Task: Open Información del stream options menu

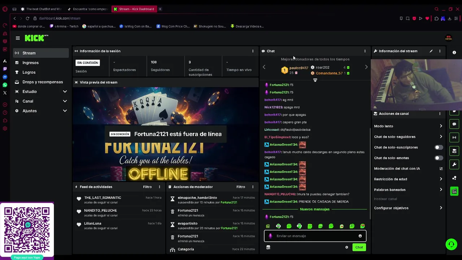Action: [x=440, y=51]
